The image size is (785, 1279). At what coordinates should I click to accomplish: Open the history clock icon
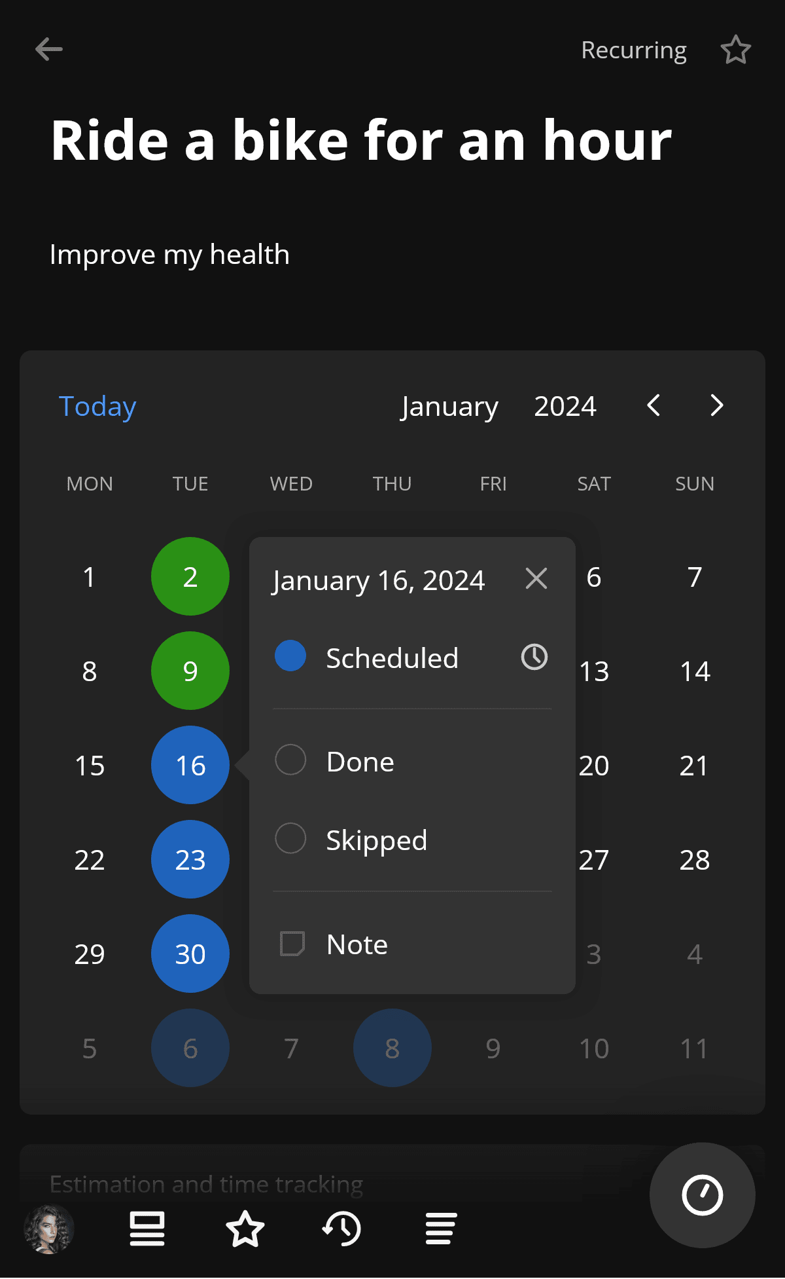point(342,1229)
